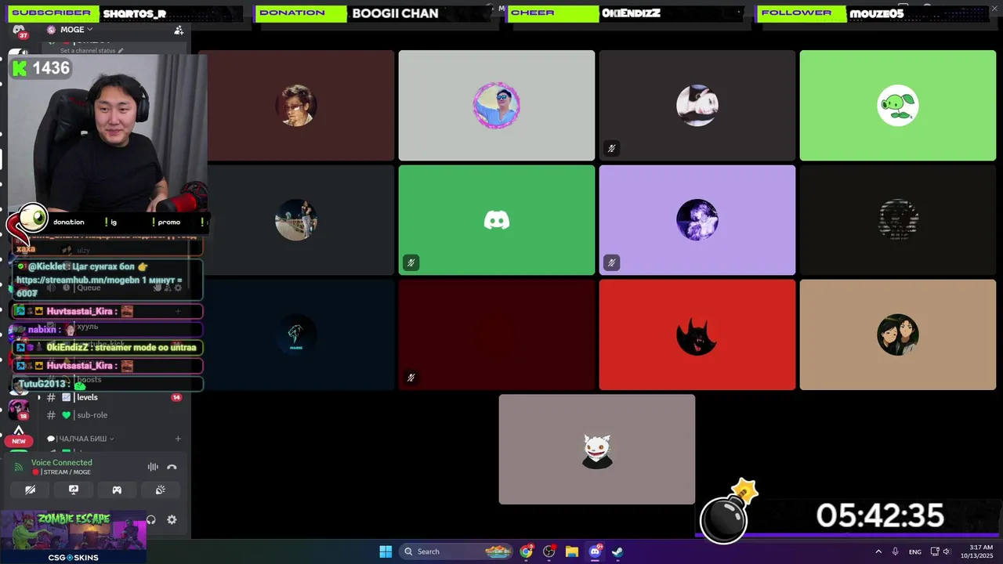
Task: Click the 05:42:35 stream timer
Action: click(x=880, y=516)
